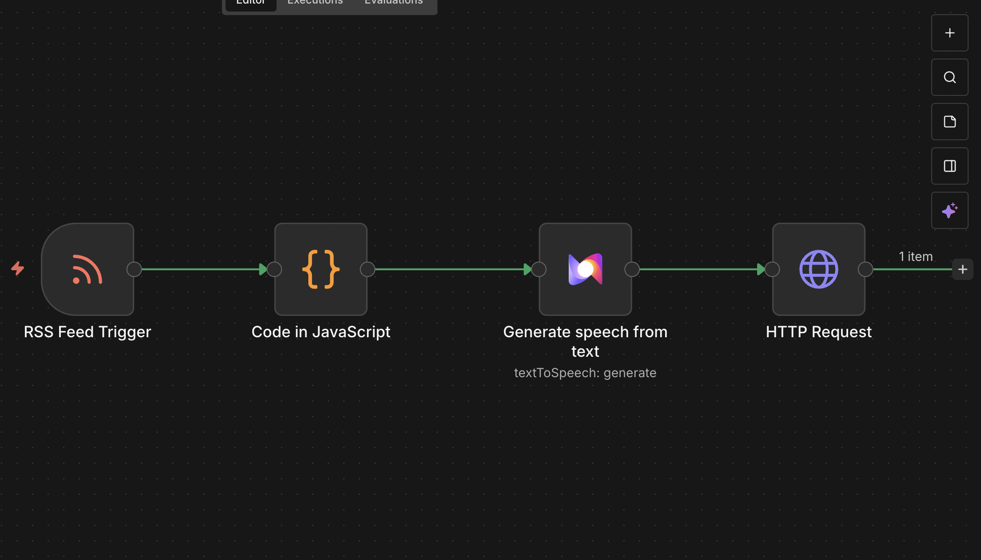Open the AI Assistant sparkles icon
Image resolution: width=981 pixels, height=560 pixels.
pos(949,210)
